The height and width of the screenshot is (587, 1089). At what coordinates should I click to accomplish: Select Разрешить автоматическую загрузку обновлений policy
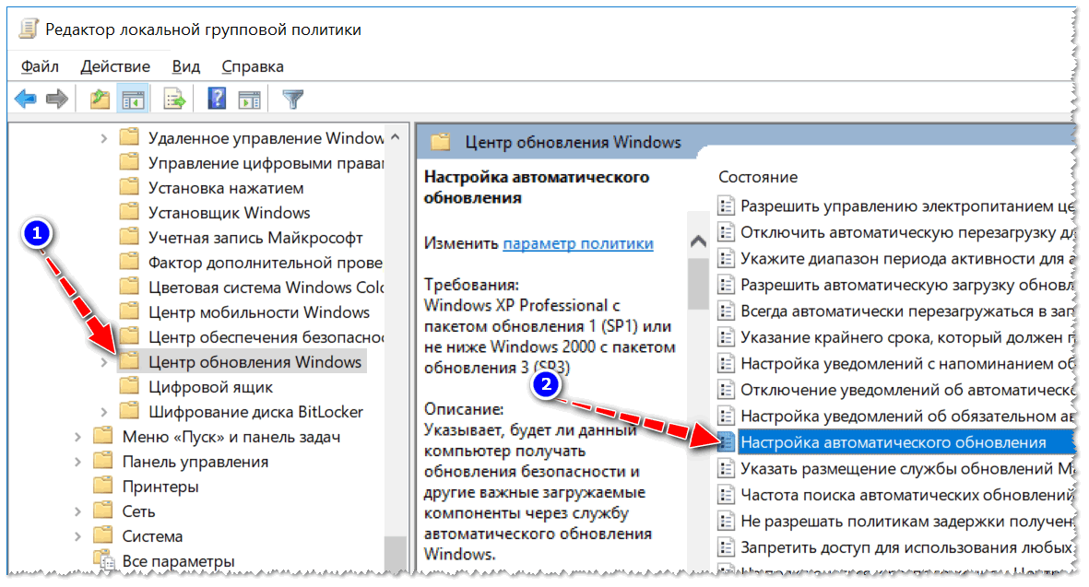pyautogui.click(x=906, y=285)
